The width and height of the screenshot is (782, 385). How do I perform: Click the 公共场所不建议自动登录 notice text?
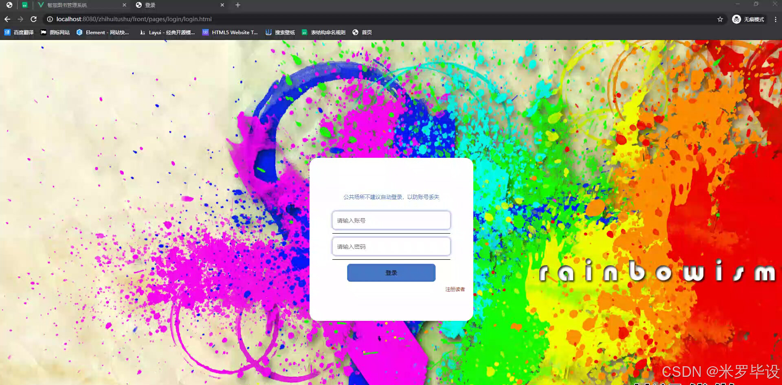coord(391,197)
